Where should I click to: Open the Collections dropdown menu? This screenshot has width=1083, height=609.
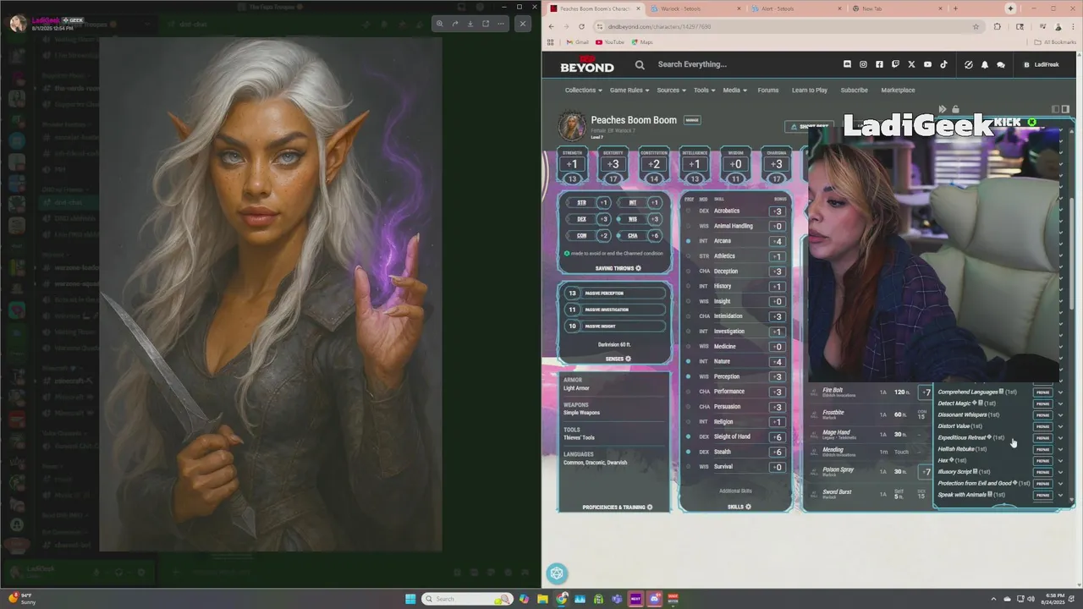tap(584, 90)
